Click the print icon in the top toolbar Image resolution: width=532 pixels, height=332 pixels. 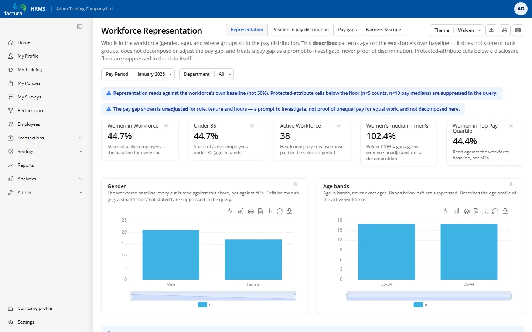click(x=505, y=30)
